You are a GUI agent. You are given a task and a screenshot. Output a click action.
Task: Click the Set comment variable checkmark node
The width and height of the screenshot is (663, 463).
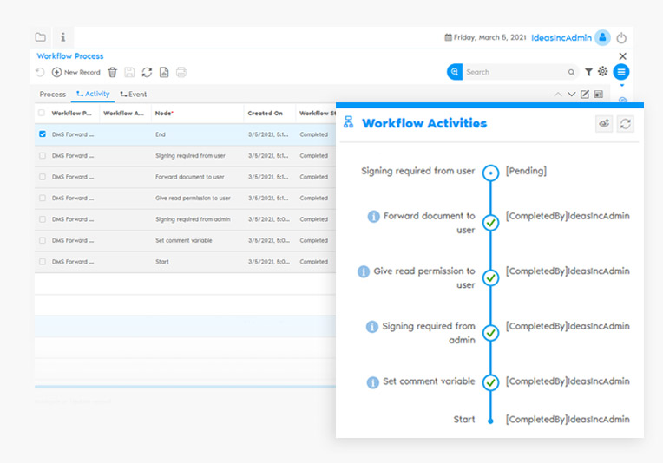tap(490, 382)
